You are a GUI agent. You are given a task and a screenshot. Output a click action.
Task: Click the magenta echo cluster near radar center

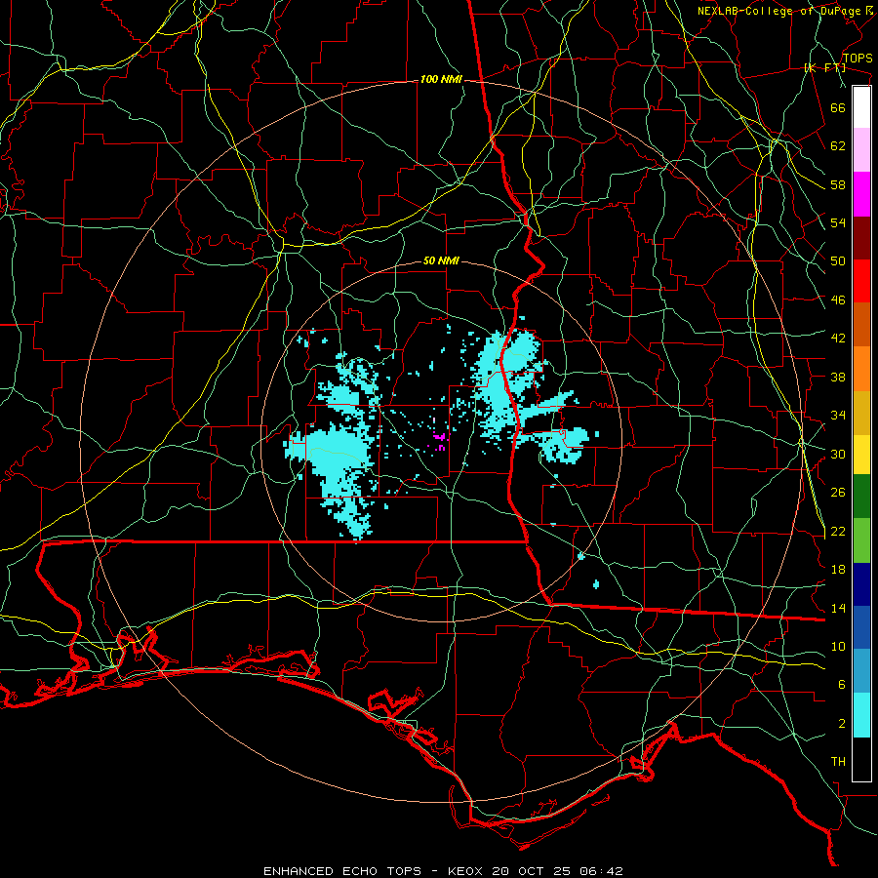[439, 440]
